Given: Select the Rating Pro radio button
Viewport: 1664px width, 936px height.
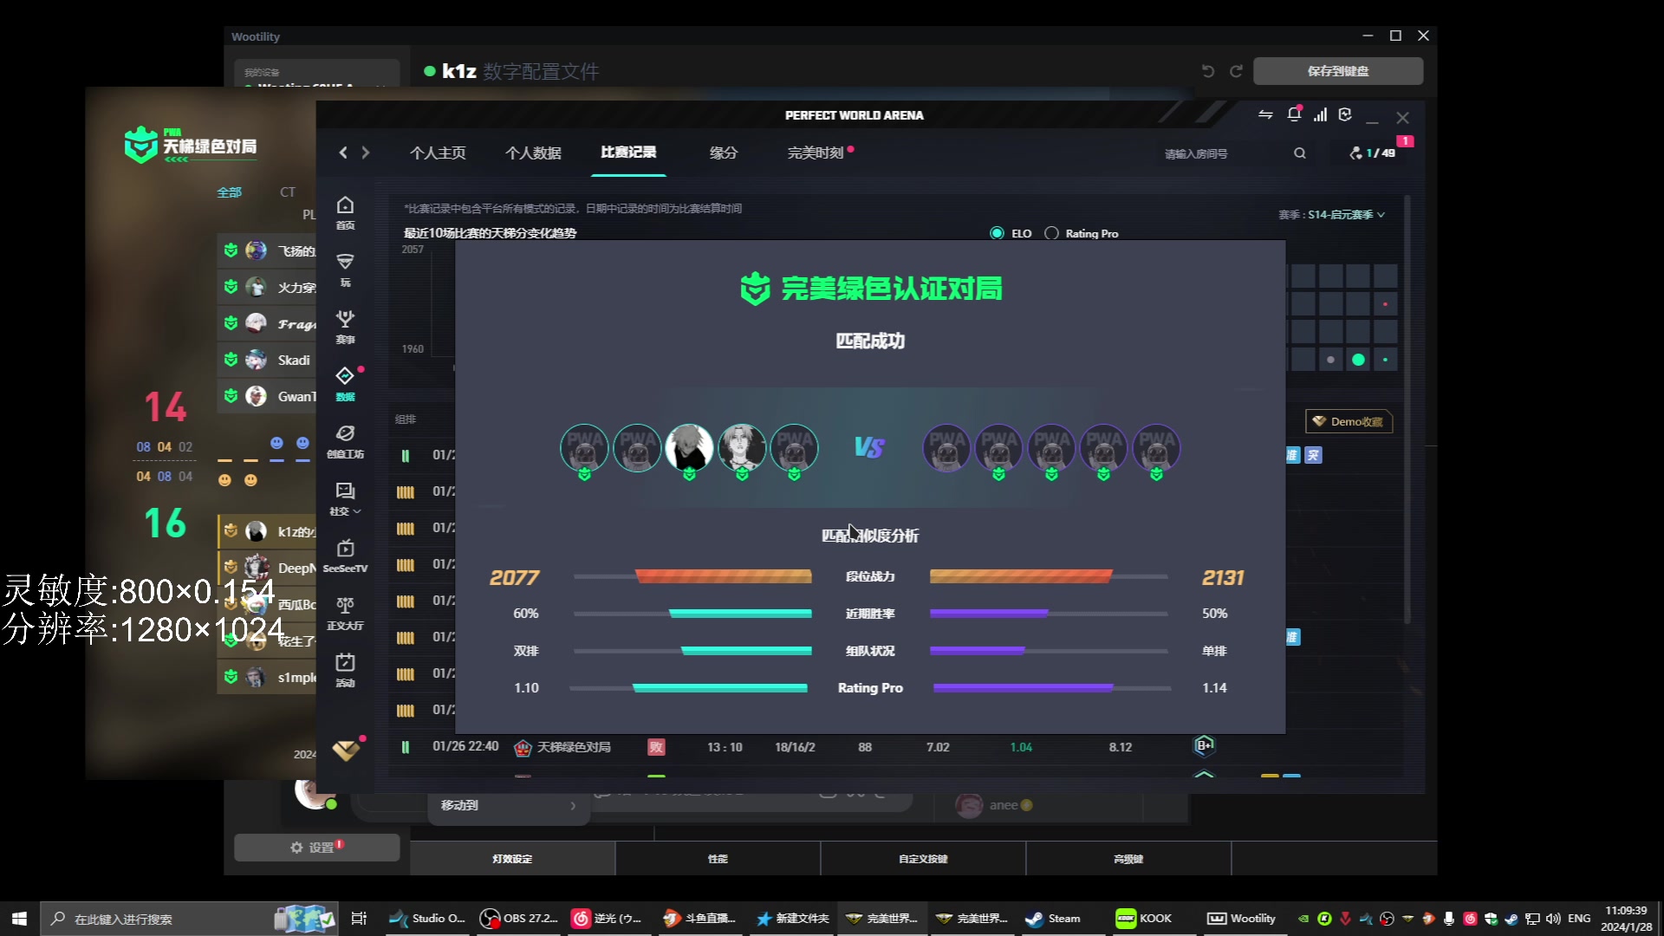Looking at the screenshot, I should (x=1051, y=233).
